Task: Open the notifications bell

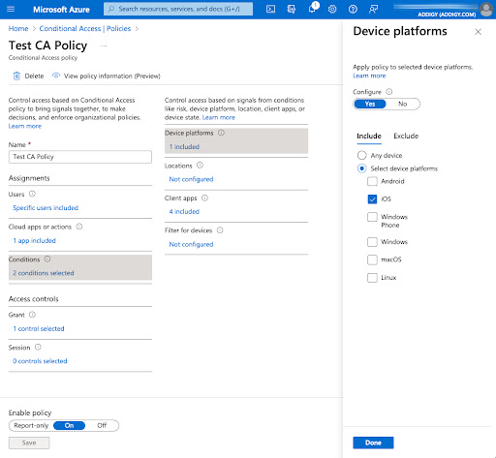Action: [312, 9]
